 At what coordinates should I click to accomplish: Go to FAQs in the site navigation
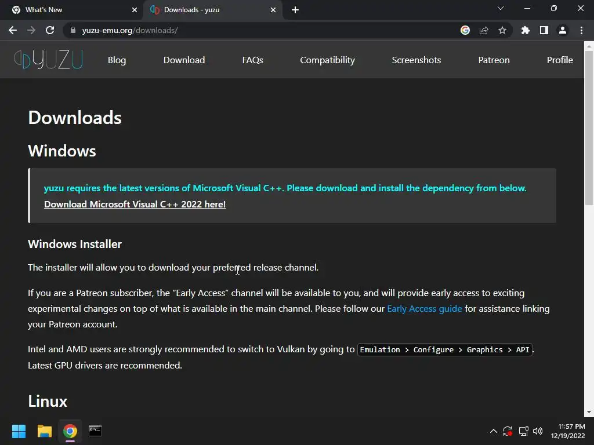click(253, 60)
